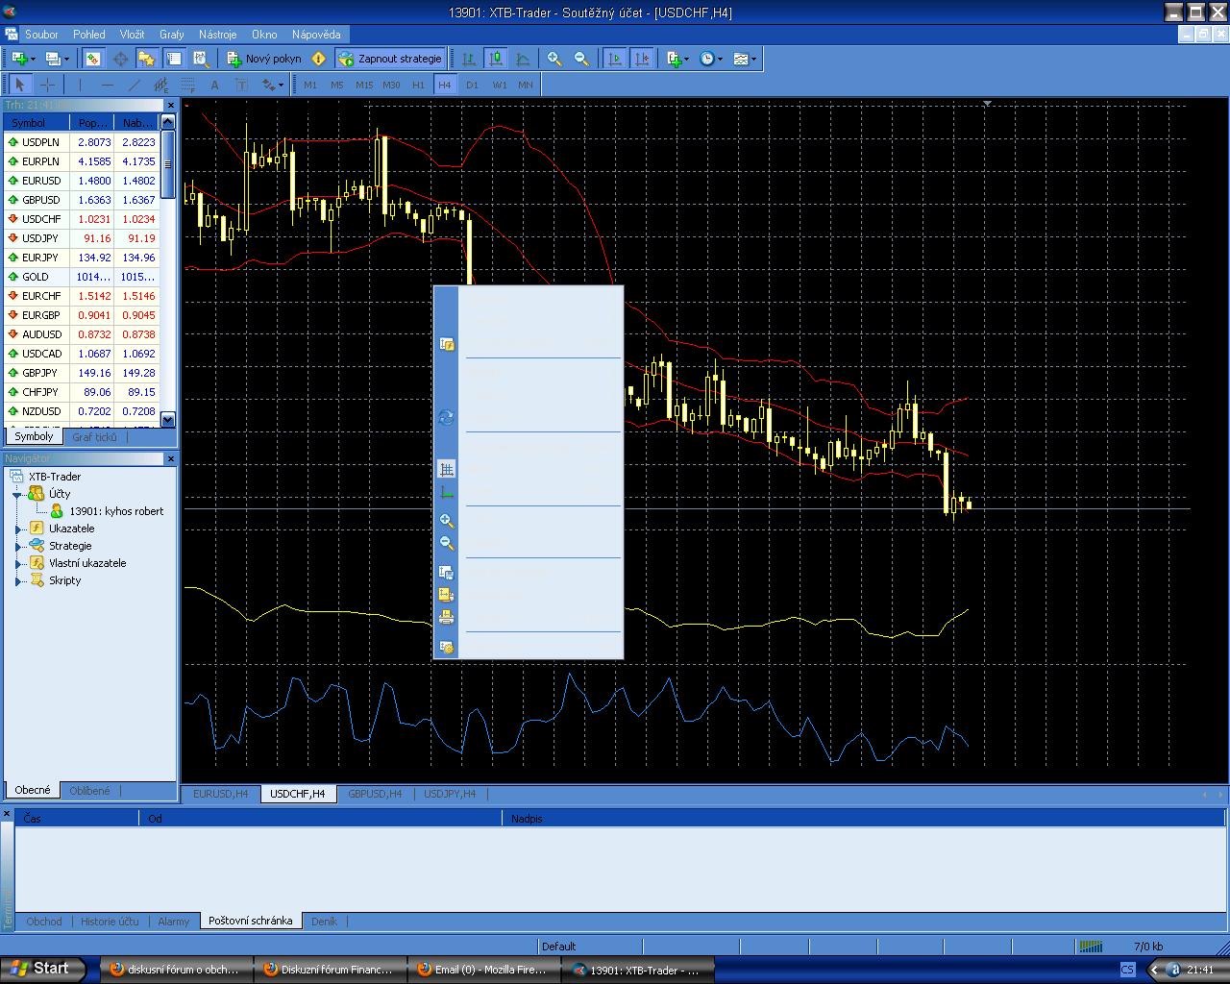
Task: Toggle the Terminal panel button
Action: 174,59
